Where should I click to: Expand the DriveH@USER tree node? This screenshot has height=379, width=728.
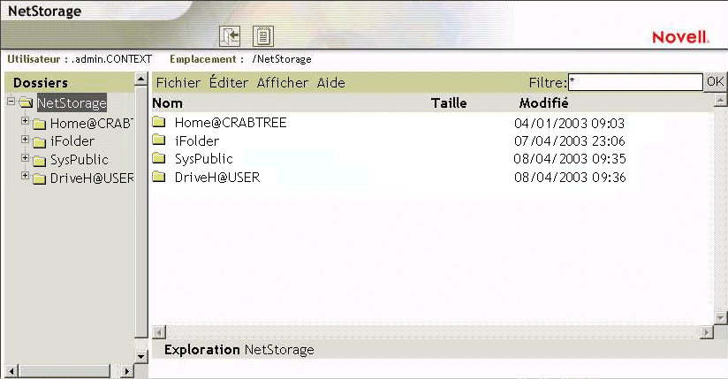pyautogui.click(x=25, y=178)
